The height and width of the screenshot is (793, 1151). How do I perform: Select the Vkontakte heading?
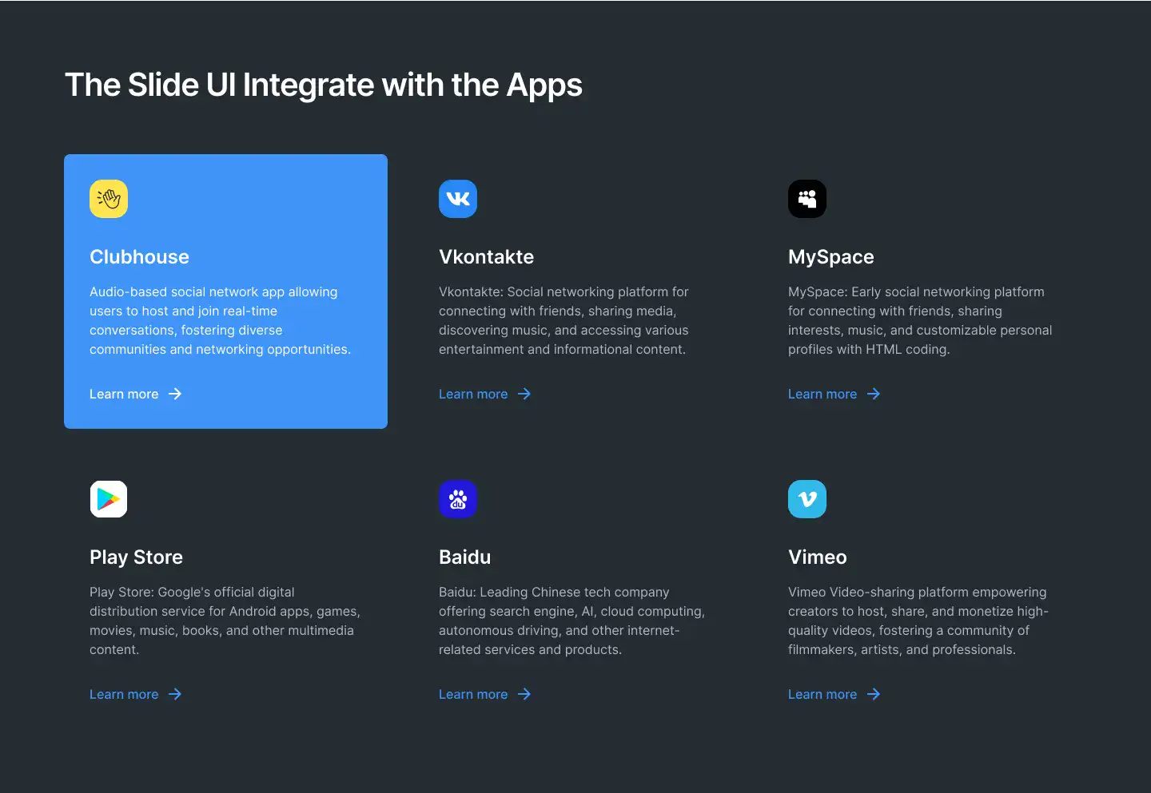point(486,257)
